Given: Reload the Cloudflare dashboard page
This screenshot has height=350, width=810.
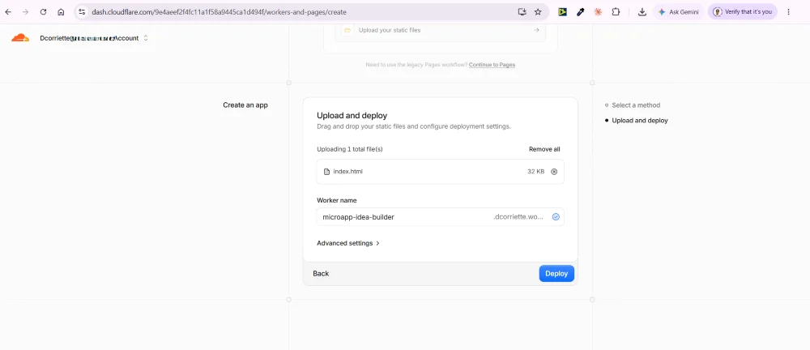Looking at the screenshot, I should pos(44,12).
